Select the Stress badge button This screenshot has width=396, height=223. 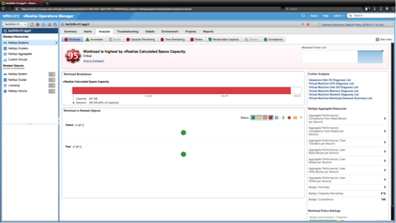[x=197, y=39]
